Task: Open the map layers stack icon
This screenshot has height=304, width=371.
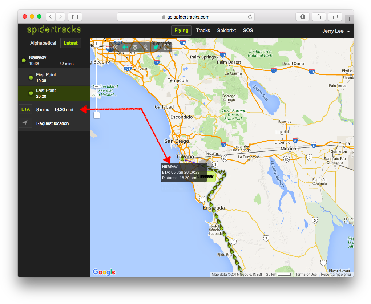Action: pos(135,47)
